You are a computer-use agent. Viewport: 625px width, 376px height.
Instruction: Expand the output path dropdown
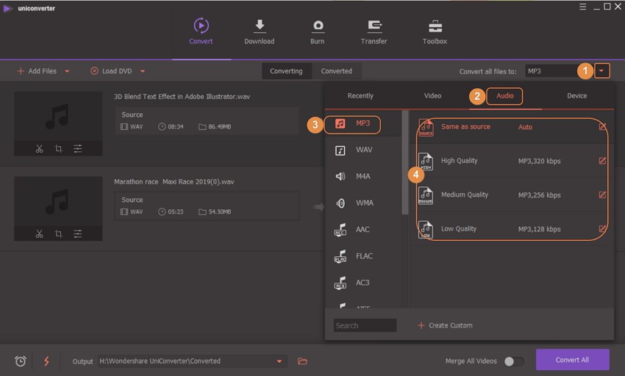point(279,361)
